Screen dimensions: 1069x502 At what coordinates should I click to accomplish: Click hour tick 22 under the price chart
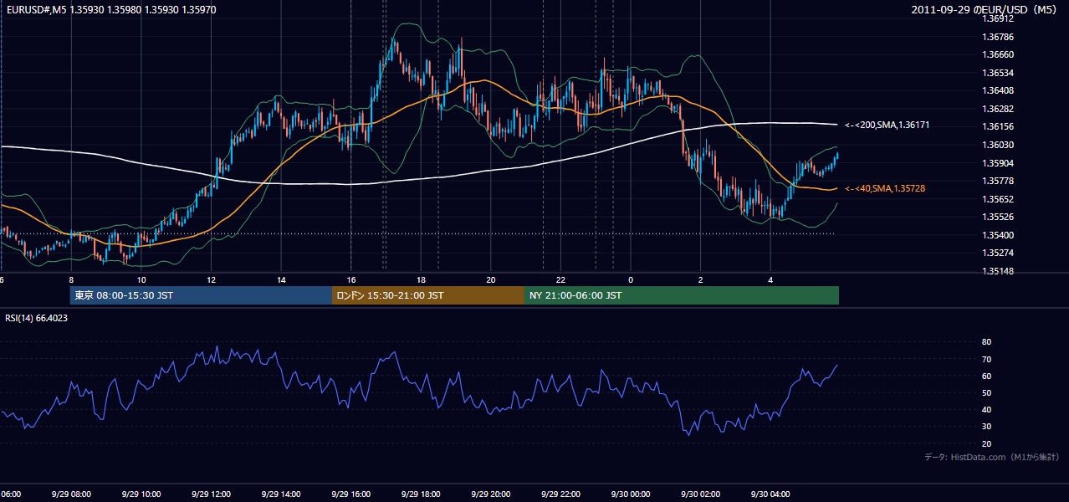560,279
